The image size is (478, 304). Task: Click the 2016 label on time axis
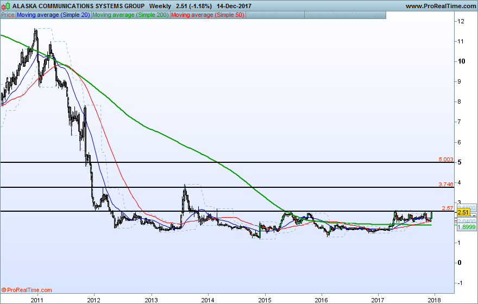pos(322,300)
